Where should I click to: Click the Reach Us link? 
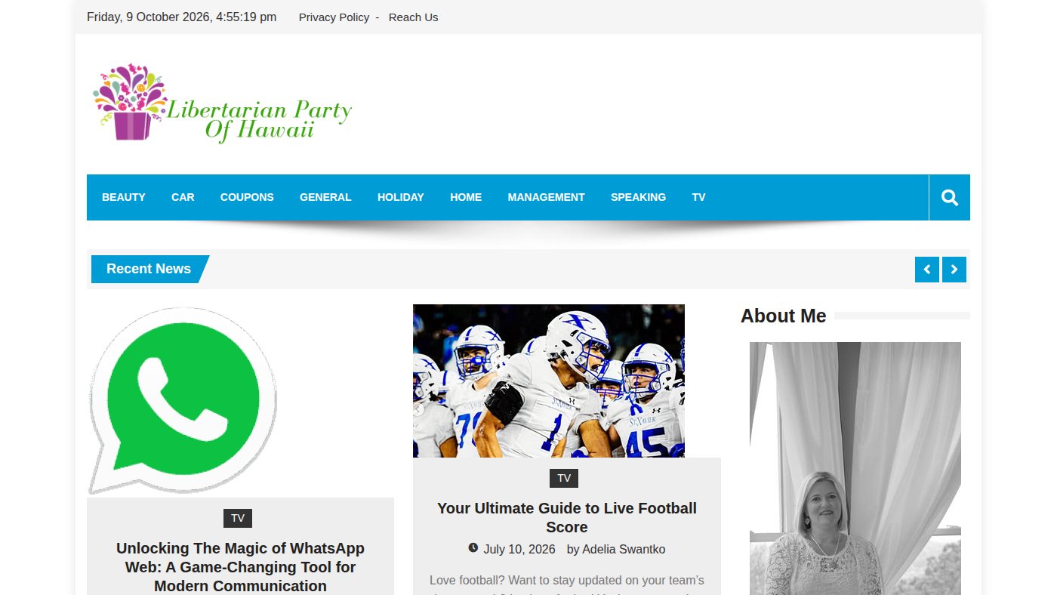pyautogui.click(x=414, y=17)
